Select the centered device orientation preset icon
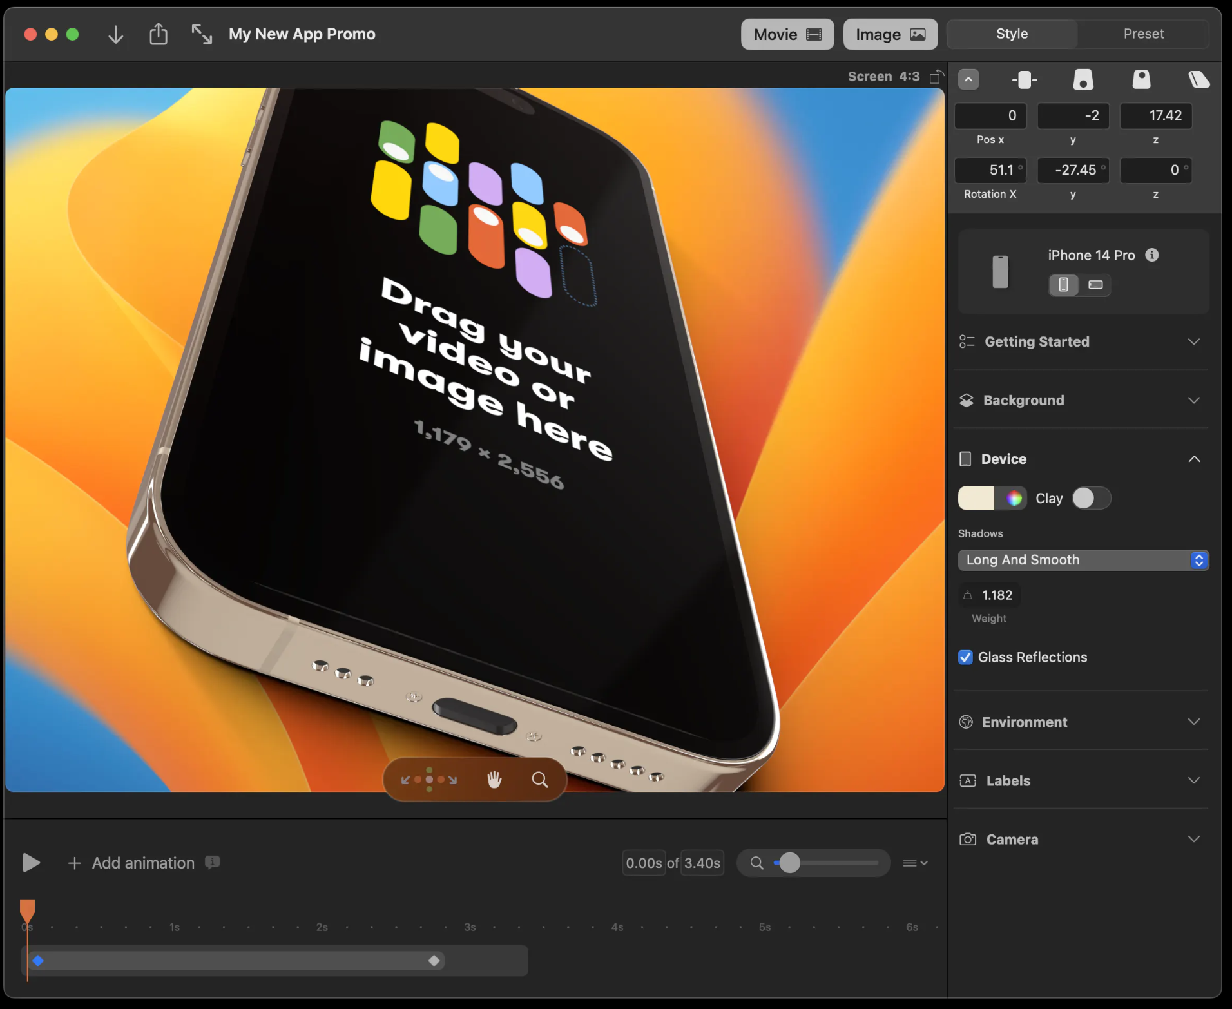Screen dimensions: 1232x1009 pos(1025,80)
